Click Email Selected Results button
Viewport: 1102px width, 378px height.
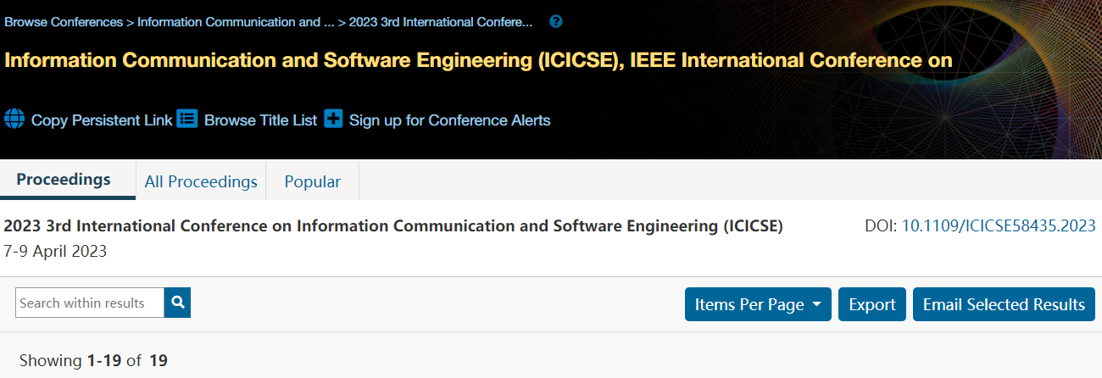point(1004,304)
